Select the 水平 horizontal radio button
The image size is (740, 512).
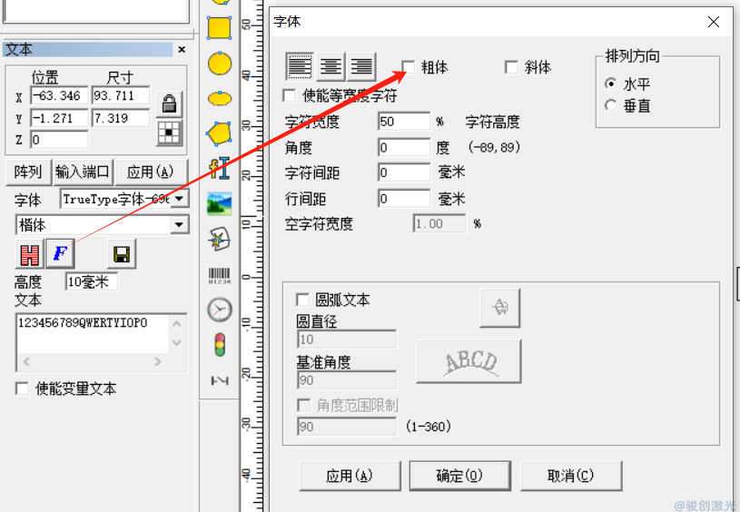coord(611,84)
